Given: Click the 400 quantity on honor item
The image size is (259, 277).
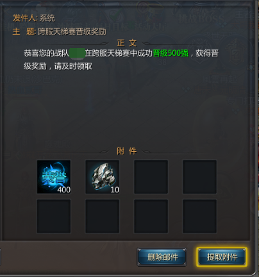Looking at the screenshot, I should coord(64,190).
